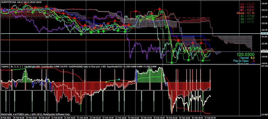
Task: Click the 22 Feb 02:30 time label
Action: coord(95,118)
